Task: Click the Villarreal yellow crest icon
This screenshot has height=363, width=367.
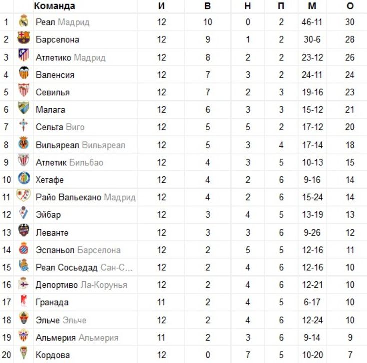Action: [23, 143]
